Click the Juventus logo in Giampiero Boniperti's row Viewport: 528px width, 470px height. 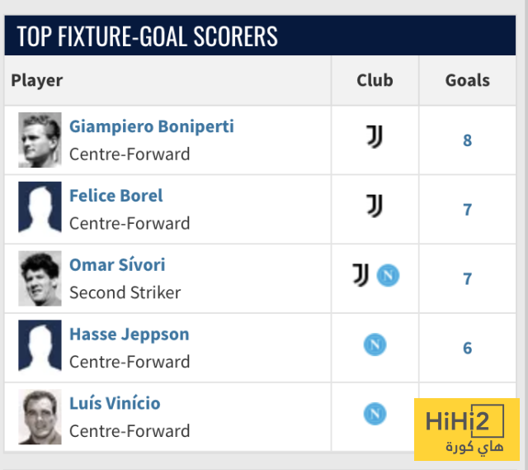coord(375,137)
